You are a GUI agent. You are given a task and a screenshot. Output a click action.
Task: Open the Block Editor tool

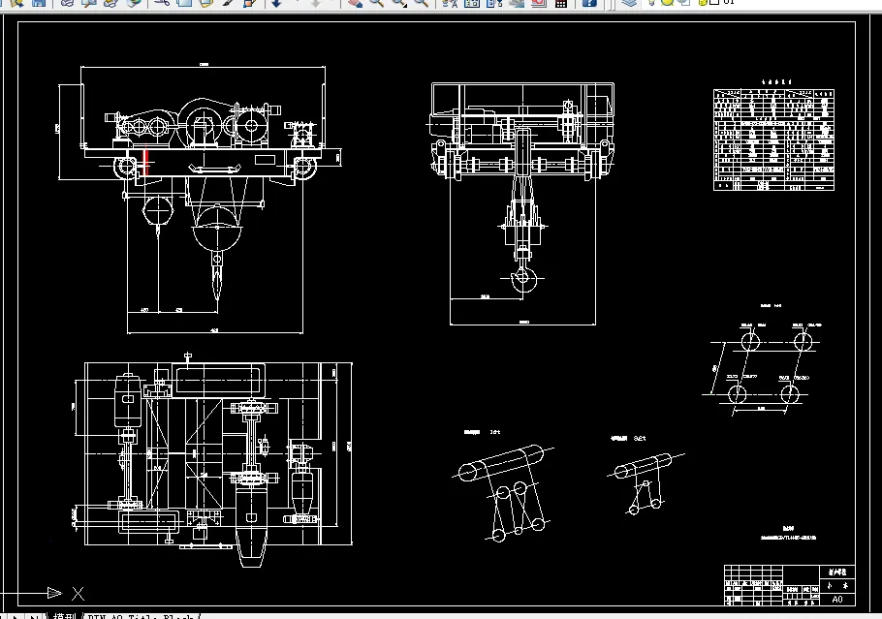coord(250,3)
